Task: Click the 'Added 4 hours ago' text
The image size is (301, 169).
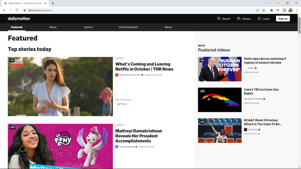Action: point(252,134)
